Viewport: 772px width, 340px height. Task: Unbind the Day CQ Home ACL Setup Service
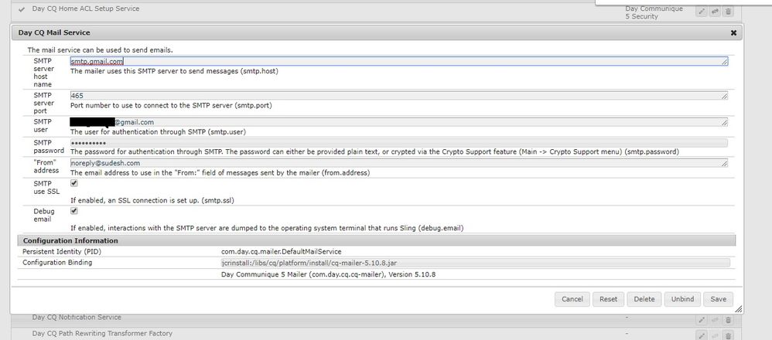(715, 12)
